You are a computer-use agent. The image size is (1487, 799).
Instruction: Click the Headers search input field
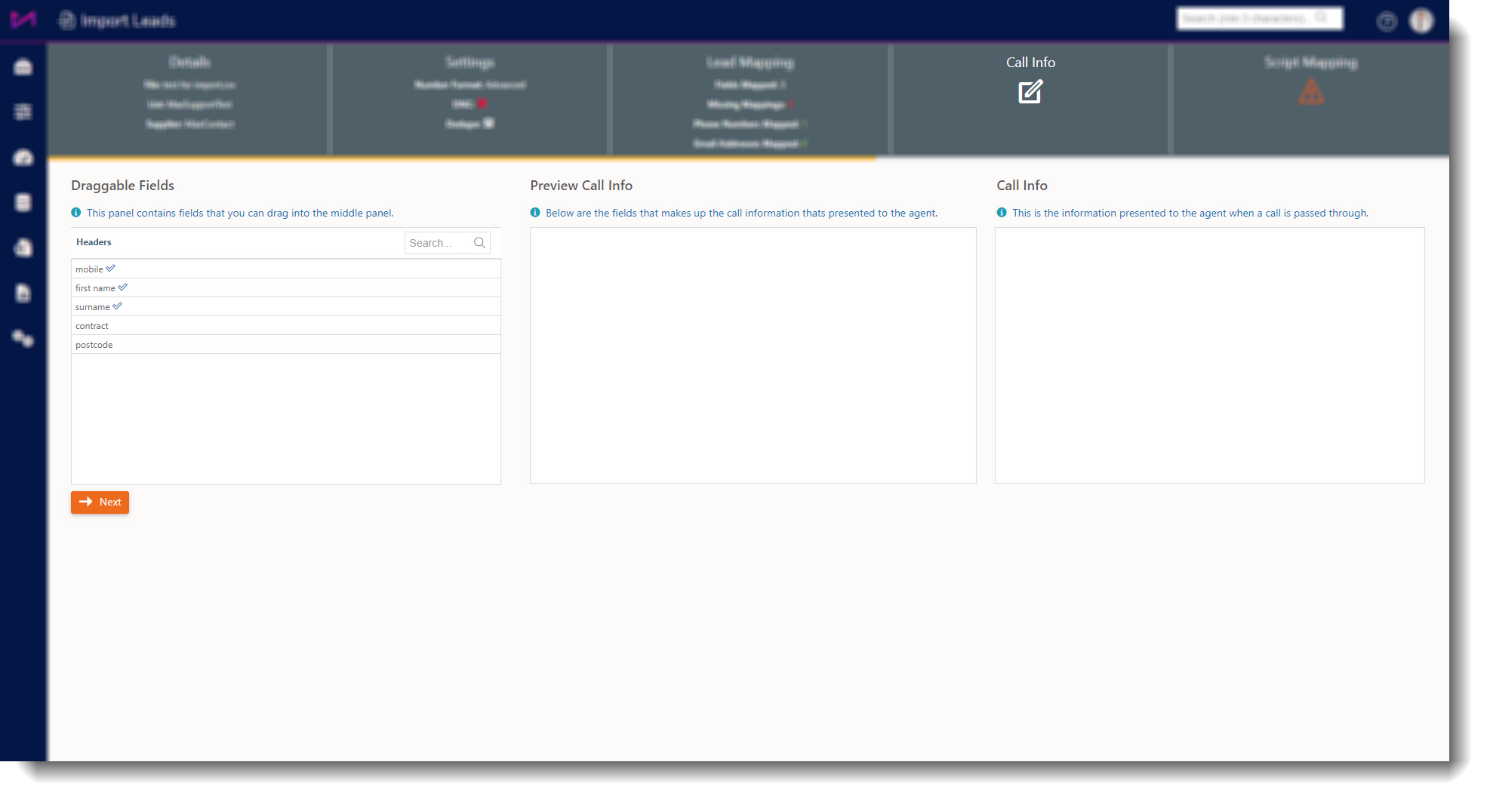[x=447, y=243]
